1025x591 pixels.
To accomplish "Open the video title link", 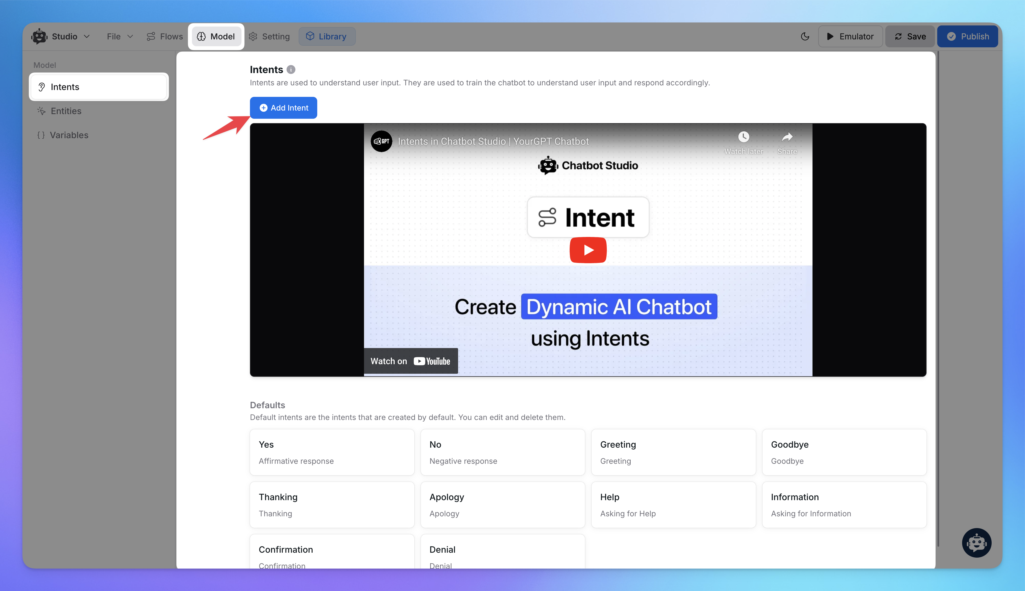I will tap(493, 141).
